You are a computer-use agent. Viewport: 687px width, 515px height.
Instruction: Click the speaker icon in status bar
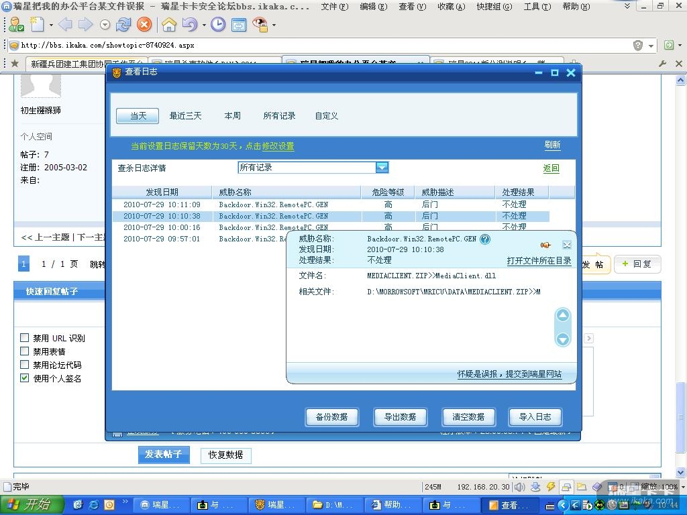[x=520, y=487]
